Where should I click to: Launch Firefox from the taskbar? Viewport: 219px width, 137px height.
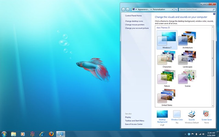51,134
